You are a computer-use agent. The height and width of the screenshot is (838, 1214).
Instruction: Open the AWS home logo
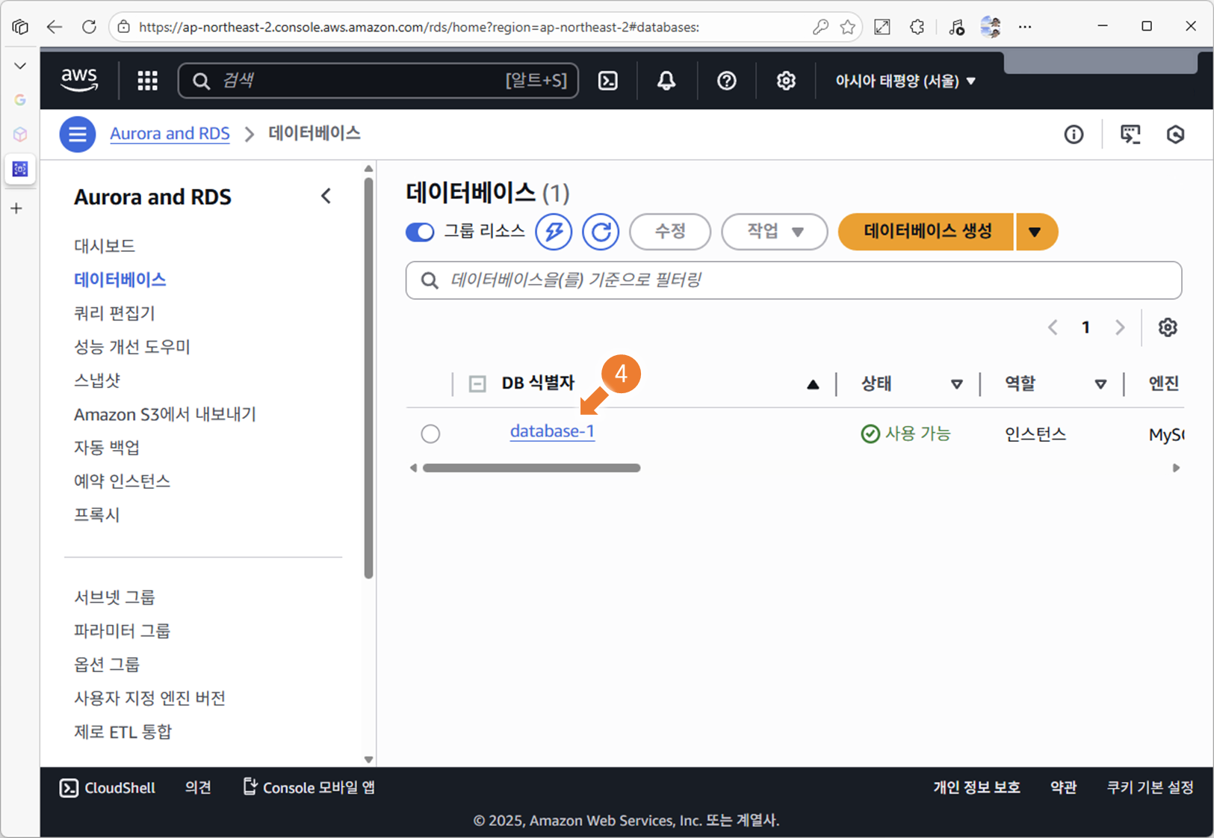click(79, 80)
